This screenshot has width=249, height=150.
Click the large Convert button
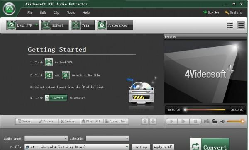click(x=210, y=144)
